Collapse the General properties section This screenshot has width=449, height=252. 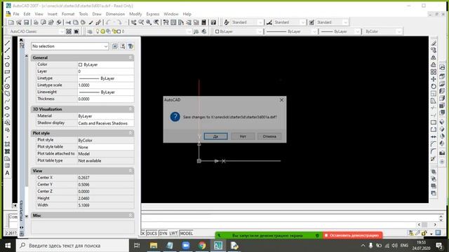click(130, 57)
